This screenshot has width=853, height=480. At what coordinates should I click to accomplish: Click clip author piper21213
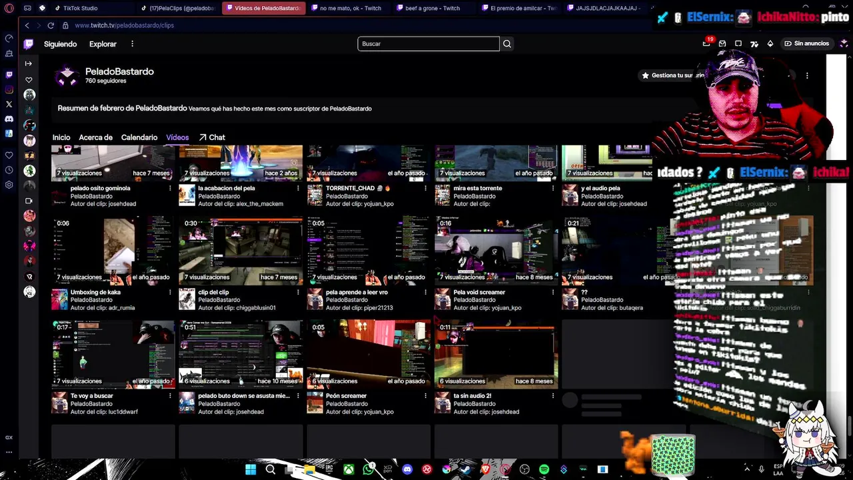378,308
